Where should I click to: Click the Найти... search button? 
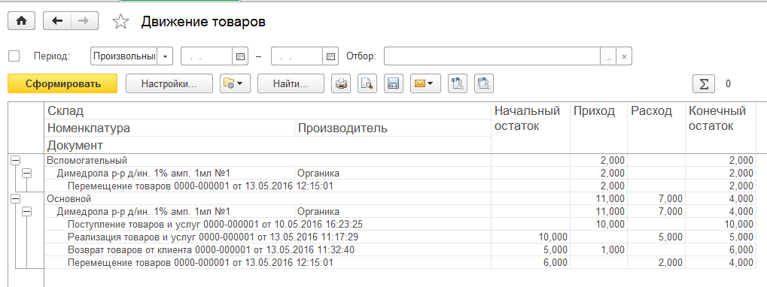[291, 83]
